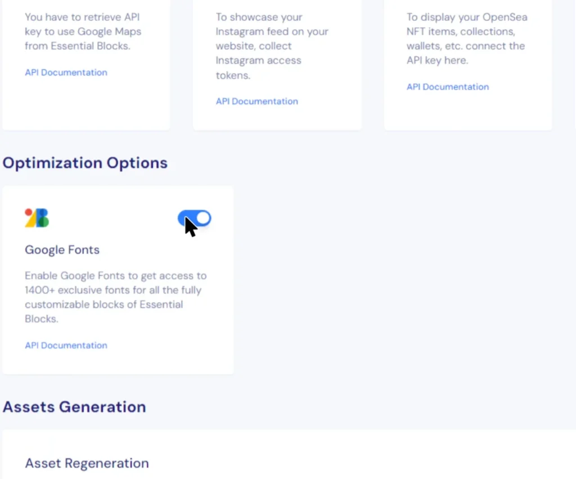The width and height of the screenshot is (576, 479).
Task: Open API Documentation under Google Fonts
Action: point(66,345)
